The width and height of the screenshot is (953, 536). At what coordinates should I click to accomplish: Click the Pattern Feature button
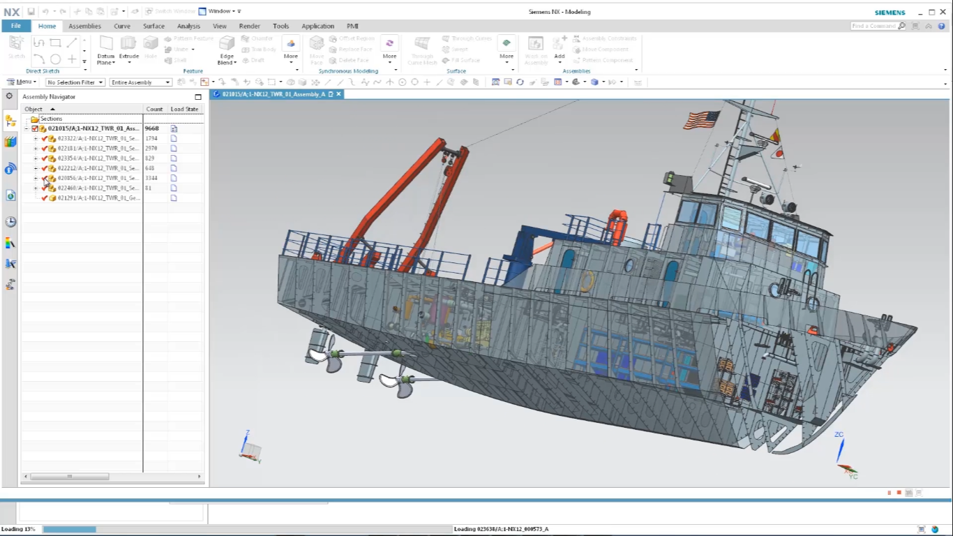click(189, 38)
